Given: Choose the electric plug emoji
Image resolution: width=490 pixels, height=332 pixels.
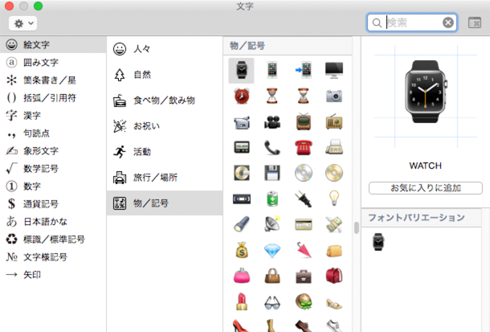Looking at the screenshot, I should click(x=304, y=199).
